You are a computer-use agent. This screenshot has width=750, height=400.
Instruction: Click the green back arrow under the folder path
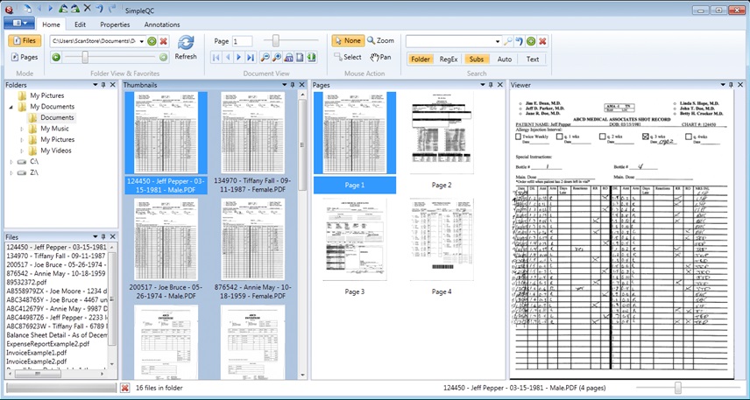pyautogui.click(x=56, y=58)
